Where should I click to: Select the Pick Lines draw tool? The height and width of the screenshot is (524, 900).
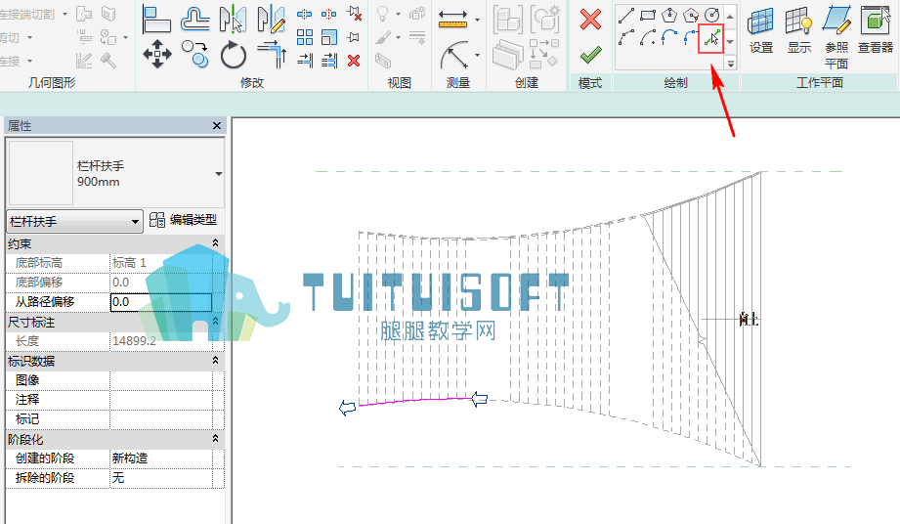710,39
